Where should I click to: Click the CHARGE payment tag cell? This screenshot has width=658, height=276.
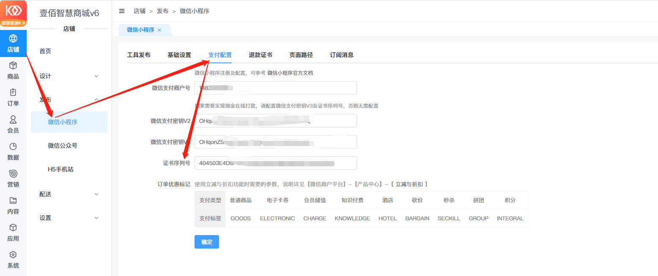tap(315, 218)
